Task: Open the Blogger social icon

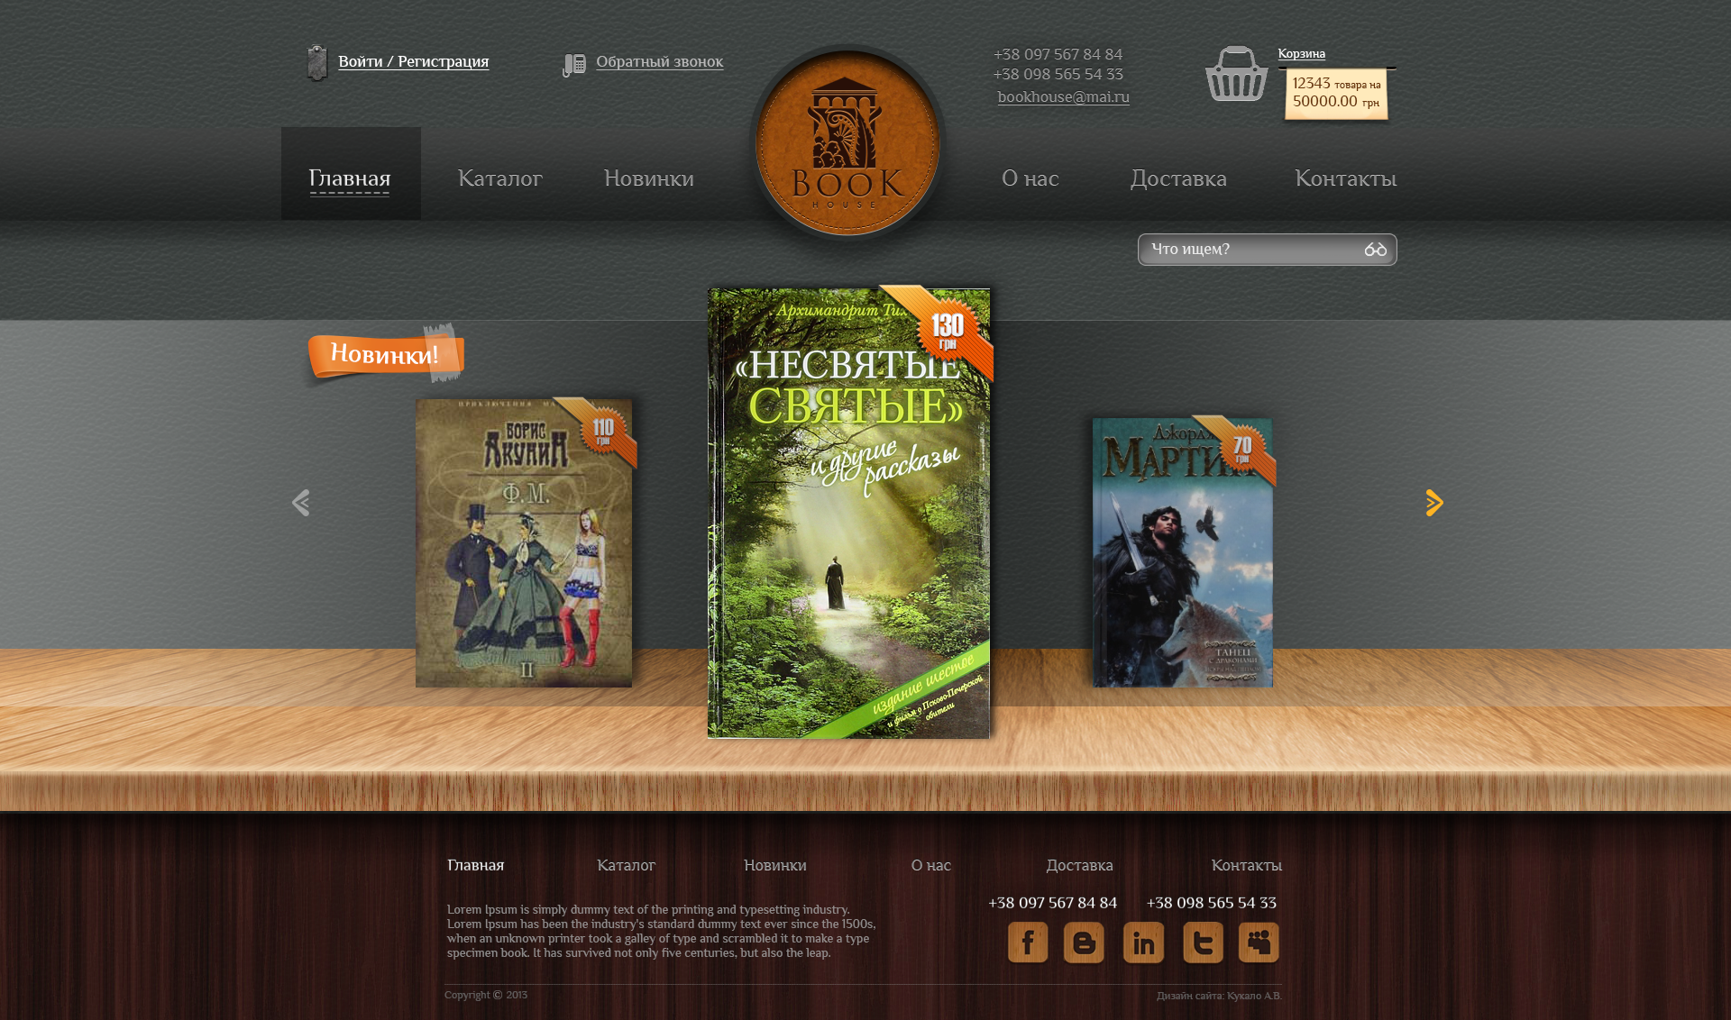Action: click(1084, 943)
